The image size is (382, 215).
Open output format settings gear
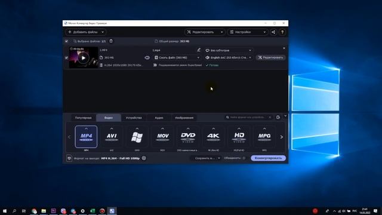pos(144,158)
